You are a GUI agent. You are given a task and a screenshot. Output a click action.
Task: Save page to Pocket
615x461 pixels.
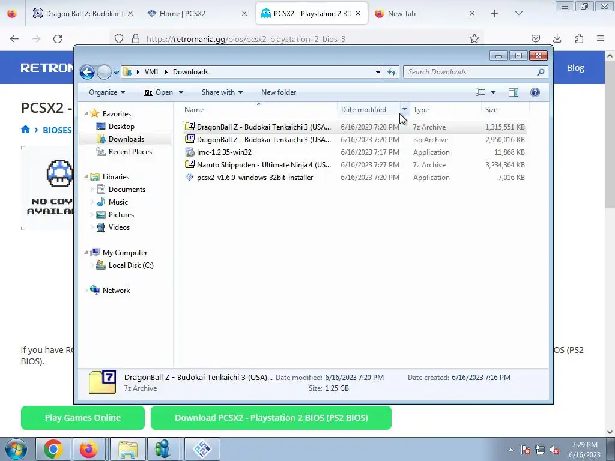(535, 38)
